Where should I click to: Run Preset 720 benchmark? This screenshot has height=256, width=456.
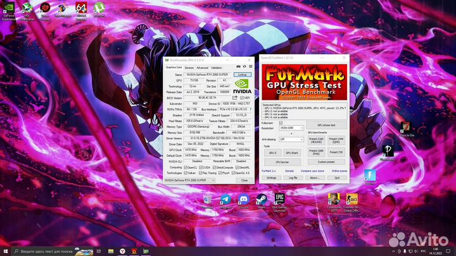[336, 152]
